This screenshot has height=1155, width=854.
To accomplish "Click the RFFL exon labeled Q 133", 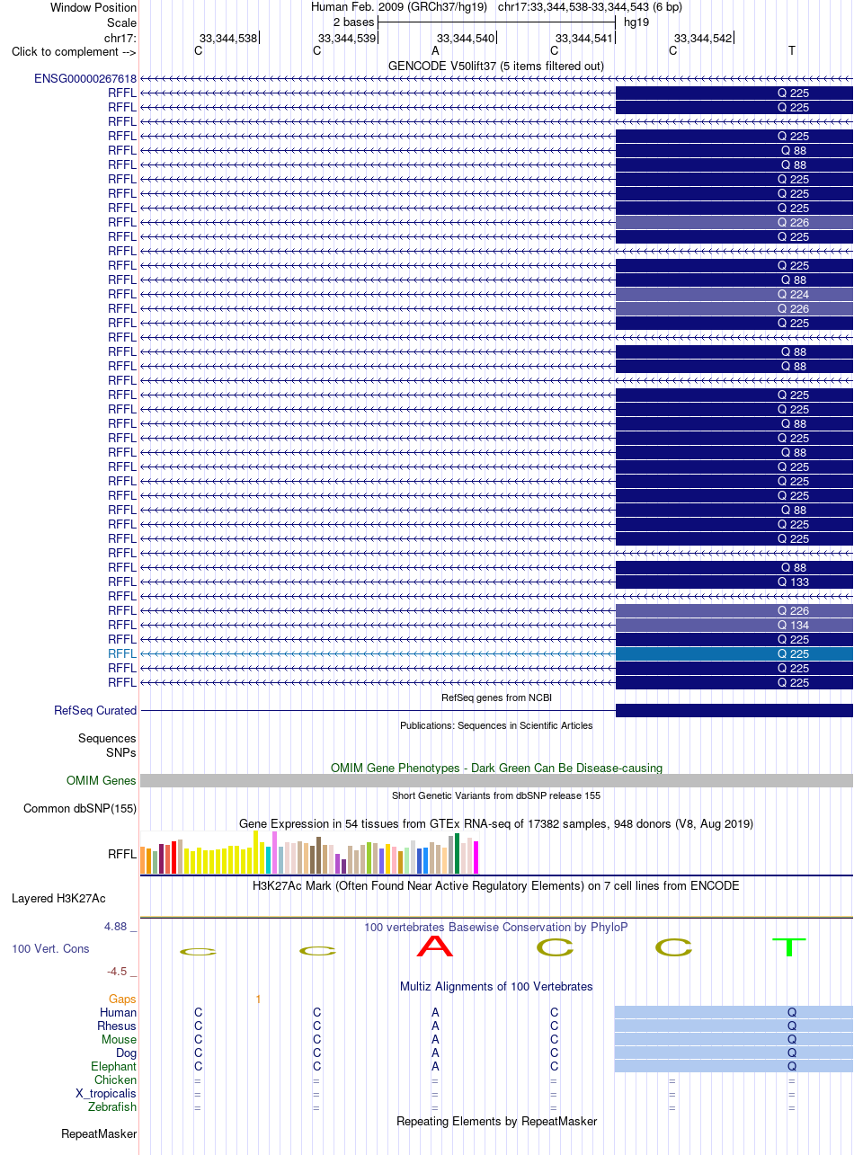I will 734,582.
